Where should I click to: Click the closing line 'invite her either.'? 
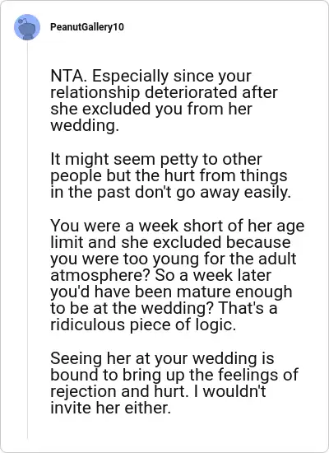click(x=110, y=409)
